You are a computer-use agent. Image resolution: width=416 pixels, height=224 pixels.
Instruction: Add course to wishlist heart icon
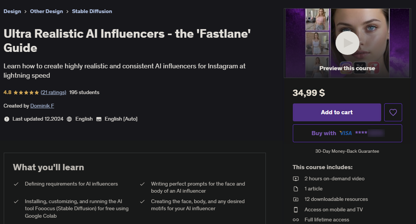point(393,112)
